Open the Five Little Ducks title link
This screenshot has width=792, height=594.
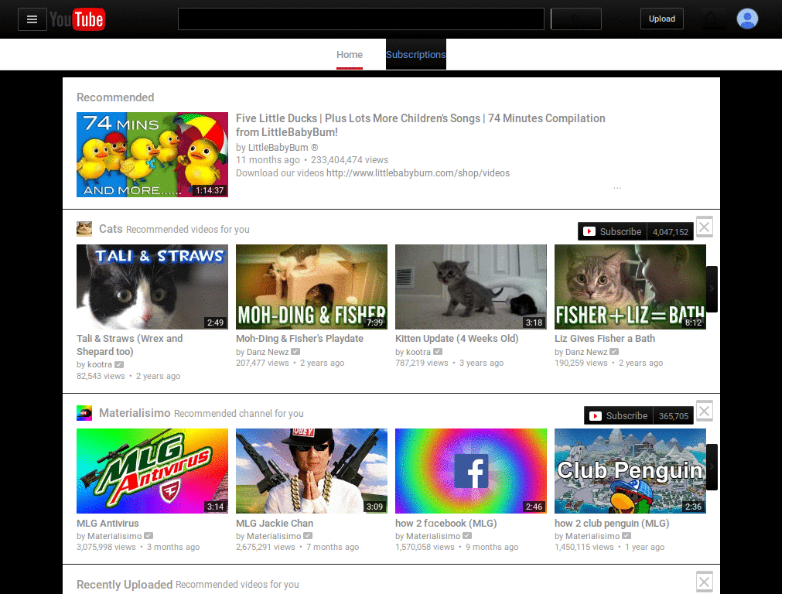click(x=420, y=125)
